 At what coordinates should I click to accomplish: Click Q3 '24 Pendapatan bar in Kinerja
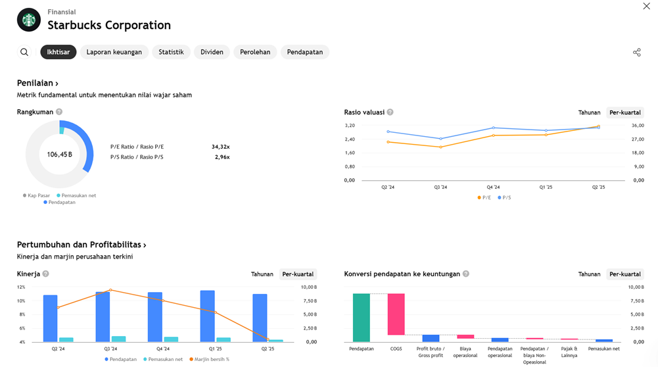(103, 316)
